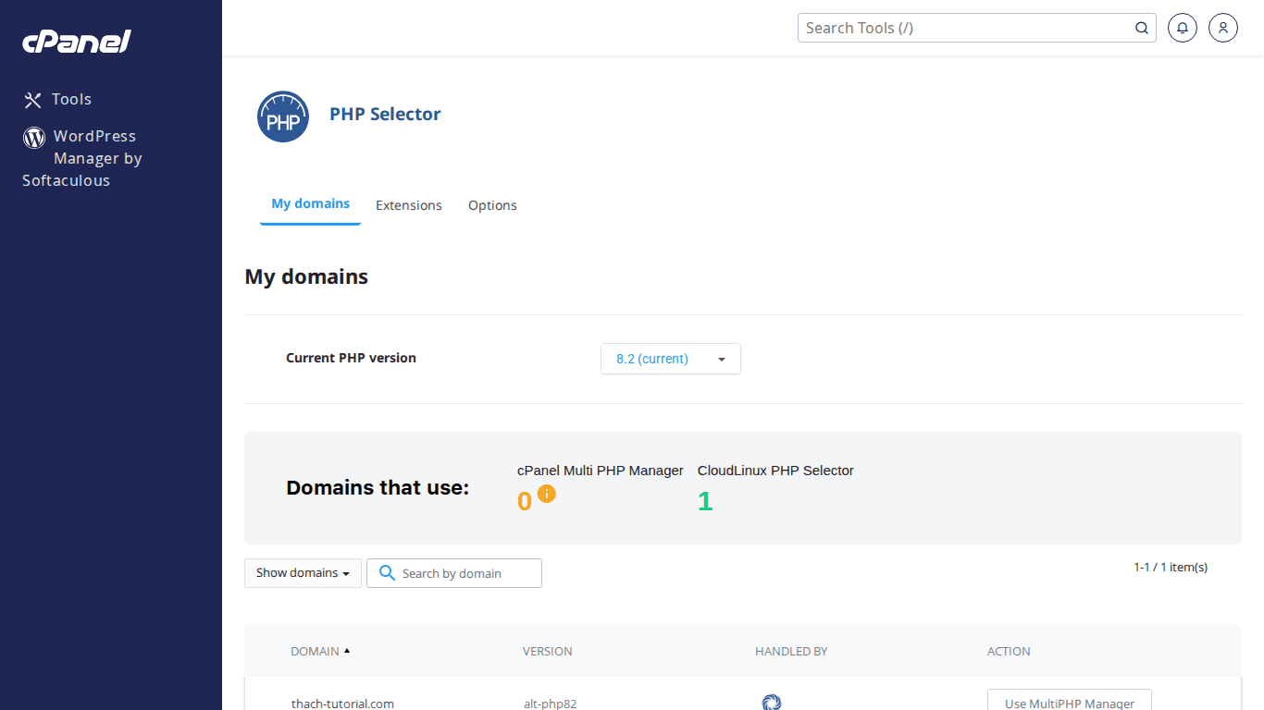This screenshot has width=1264, height=710.
Task: Switch to the Extensions tab
Action: (408, 205)
